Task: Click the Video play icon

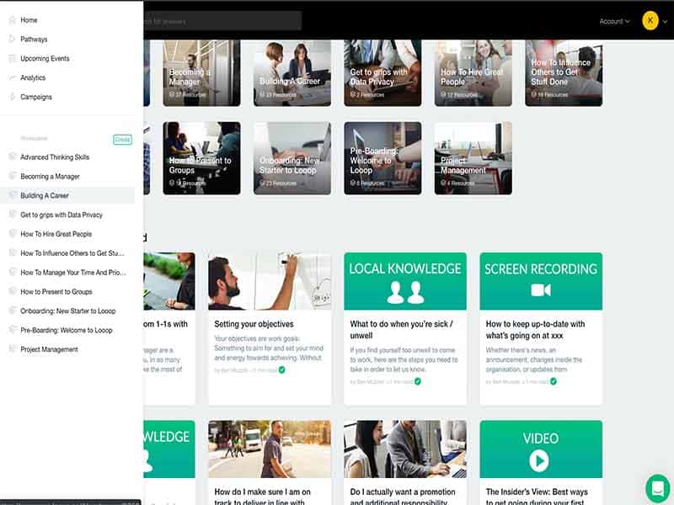Action: [539, 460]
